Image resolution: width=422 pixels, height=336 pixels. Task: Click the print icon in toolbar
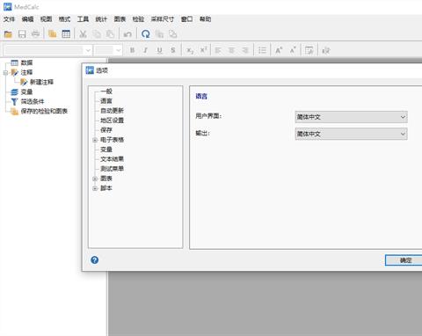35,34
